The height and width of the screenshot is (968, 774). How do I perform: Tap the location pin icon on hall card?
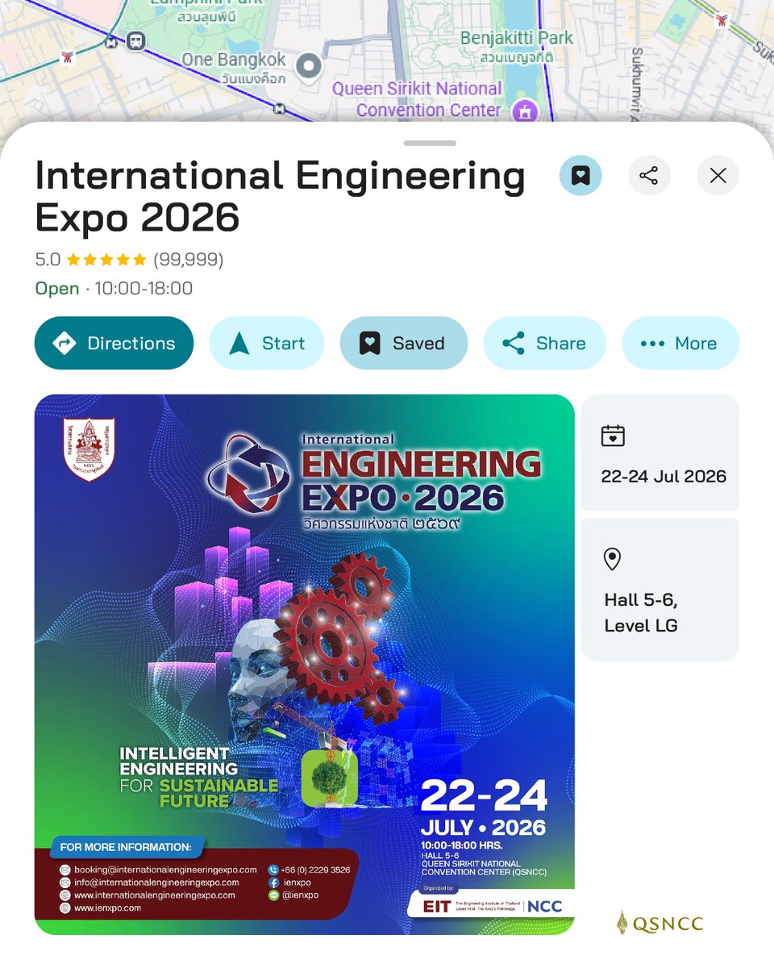tap(613, 559)
